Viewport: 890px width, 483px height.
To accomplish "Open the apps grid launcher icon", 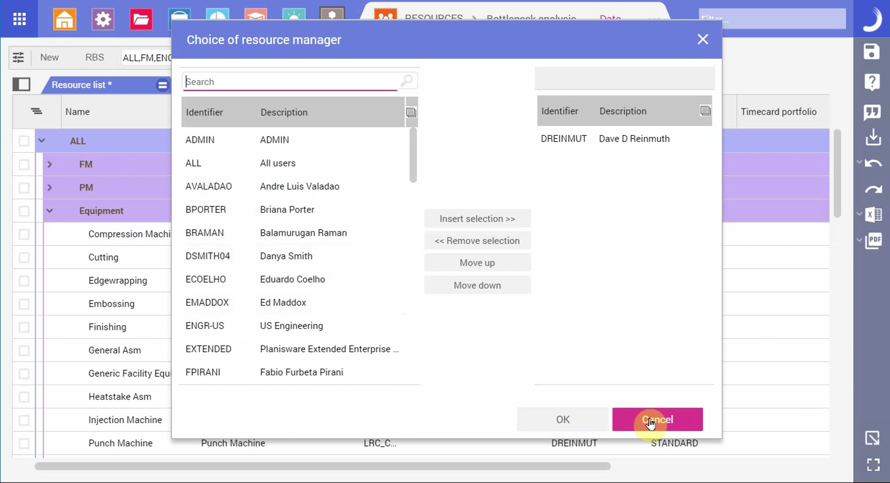I will click(19, 19).
